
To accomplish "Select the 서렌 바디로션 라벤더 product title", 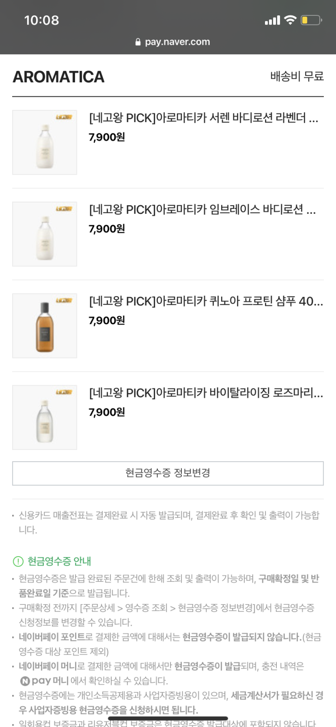I will (x=203, y=118).
